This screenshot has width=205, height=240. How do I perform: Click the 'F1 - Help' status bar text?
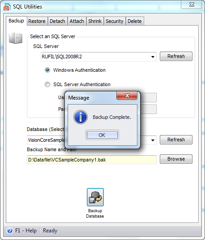pos(26,231)
